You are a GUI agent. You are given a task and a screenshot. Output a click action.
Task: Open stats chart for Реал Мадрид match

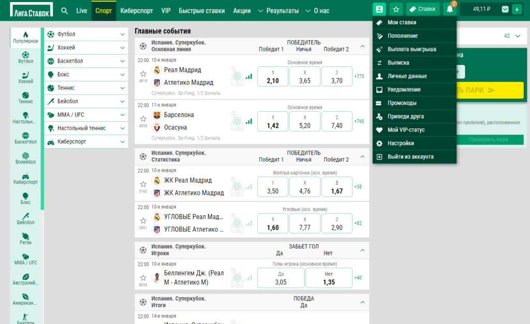pyautogui.click(x=249, y=77)
